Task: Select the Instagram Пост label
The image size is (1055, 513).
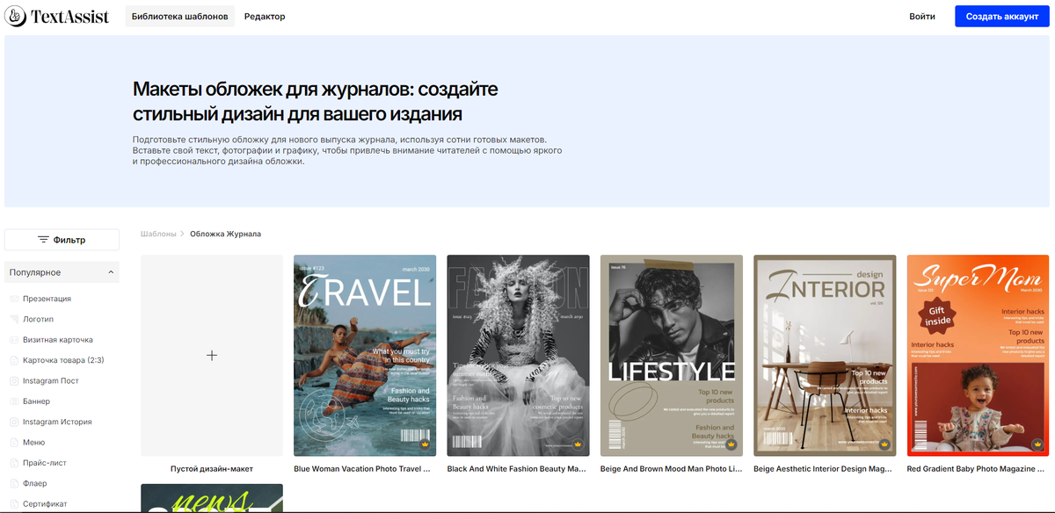Action: 51,381
